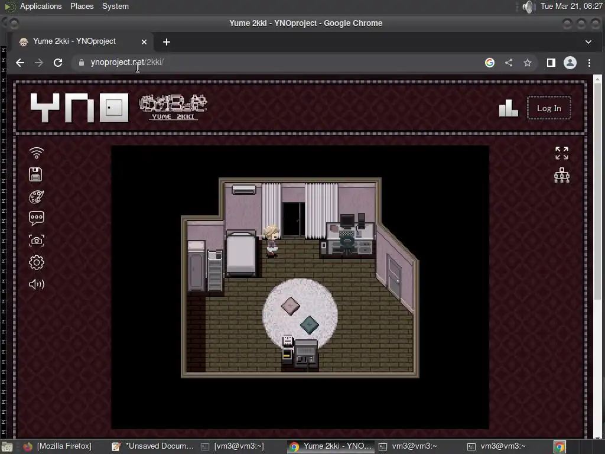This screenshot has width=605, height=454.
Task: Click the pink cushion on the rug
Action: (x=291, y=306)
